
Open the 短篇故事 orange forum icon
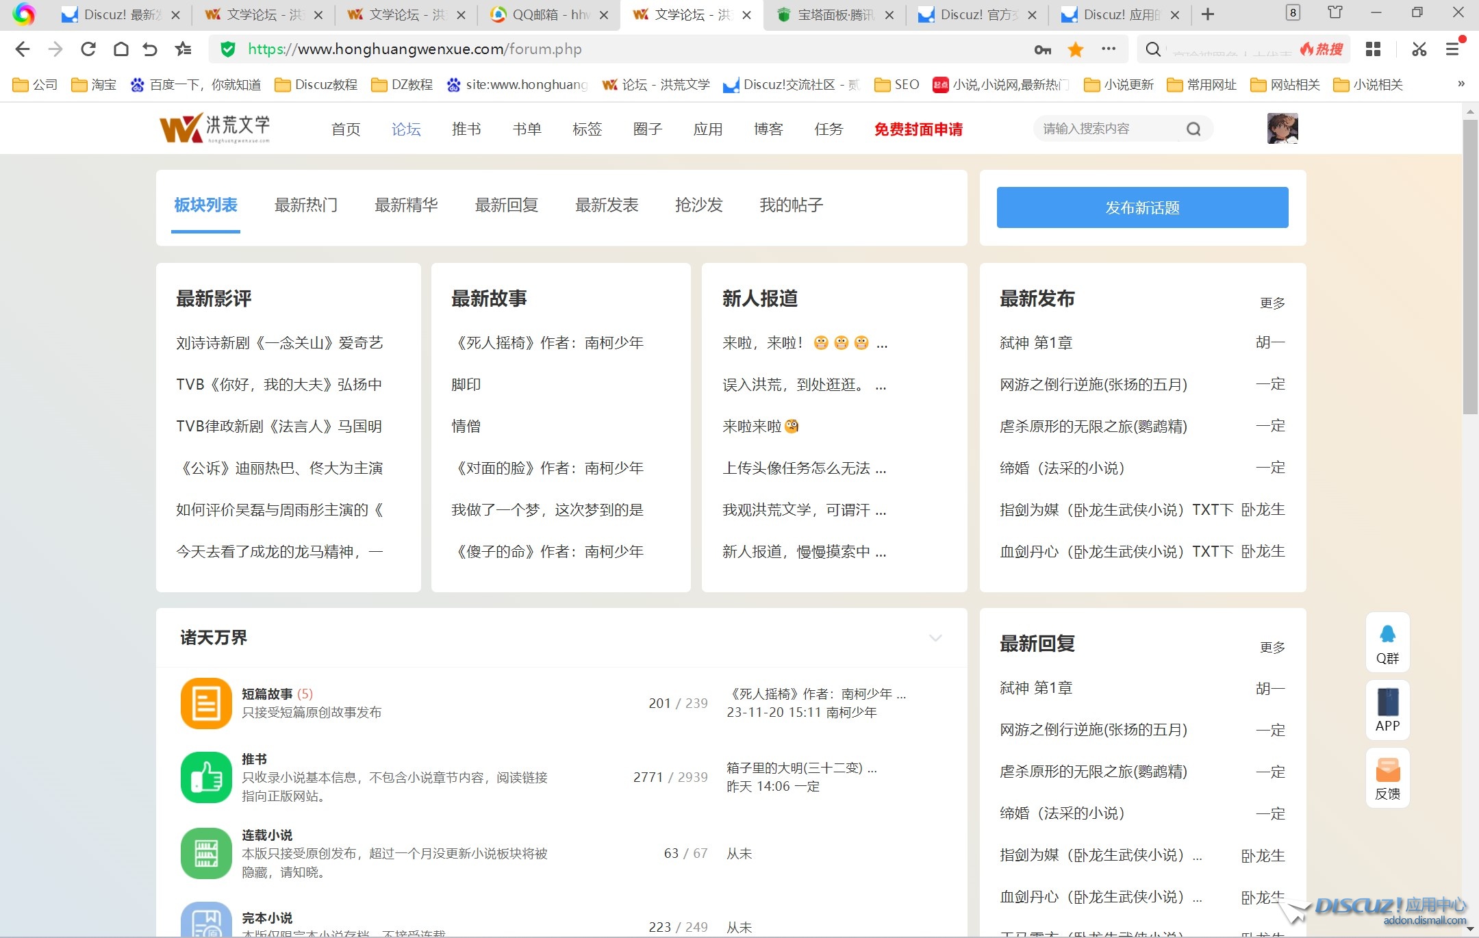pos(206,703)
